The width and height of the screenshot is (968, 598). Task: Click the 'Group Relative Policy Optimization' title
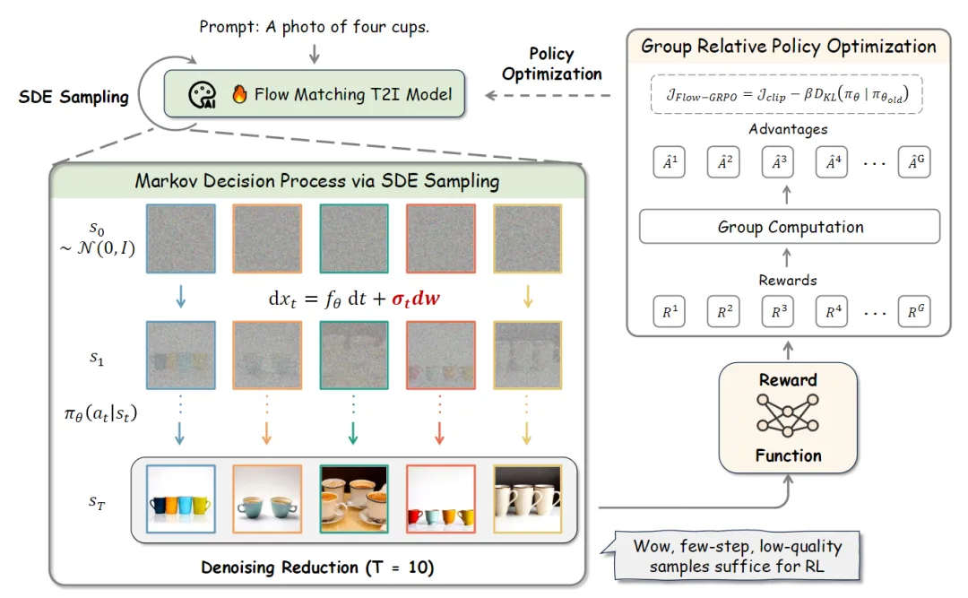pyautogui.click(x=789, y=47)
